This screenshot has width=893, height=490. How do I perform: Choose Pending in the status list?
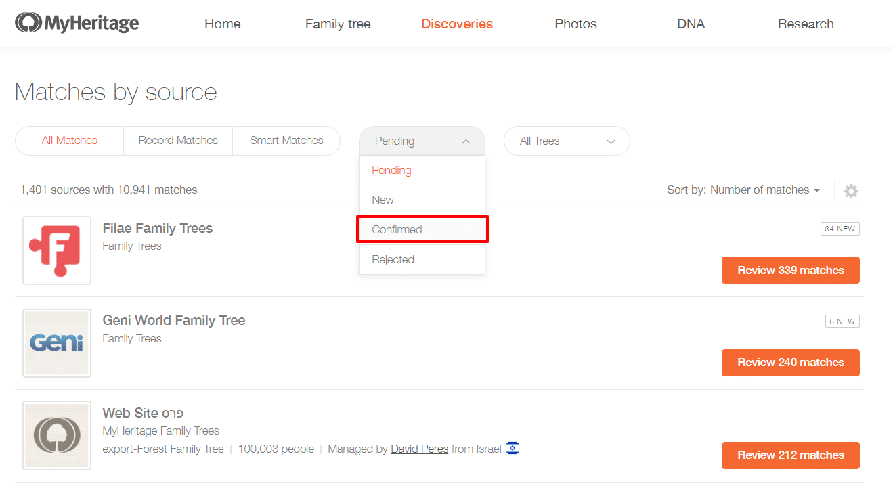pos(422,171)
